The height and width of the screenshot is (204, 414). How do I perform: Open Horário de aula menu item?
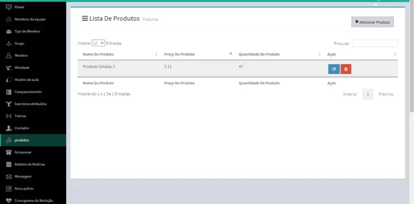tap(27, 80)
